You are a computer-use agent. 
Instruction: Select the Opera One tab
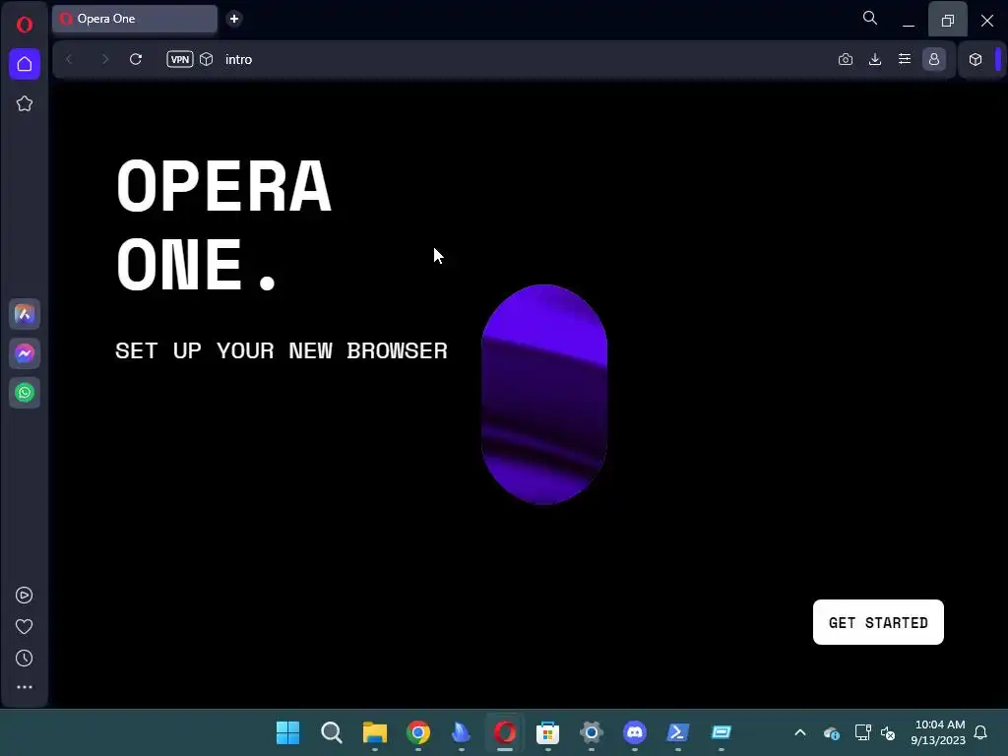(135, 19)
